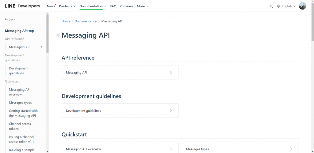The height and width of the screenshot is (153, 314).
Task: Click the Home breadcrumb link
Action: [x=66, y=21]
